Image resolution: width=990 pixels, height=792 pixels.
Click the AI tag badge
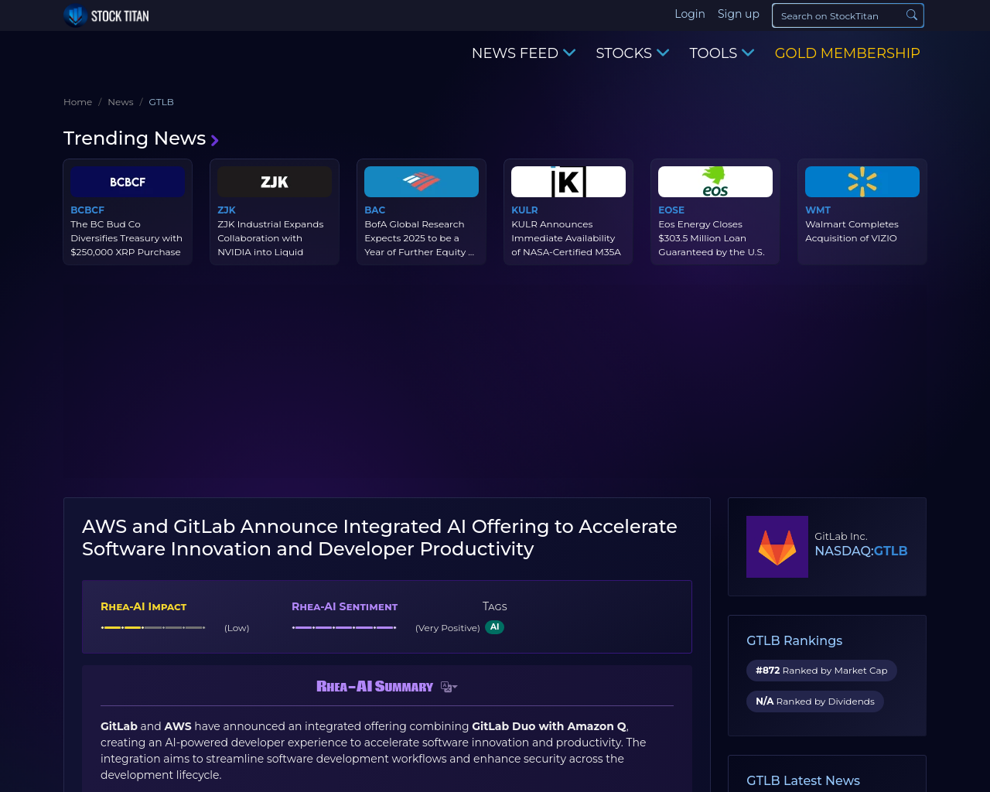[x=494, y=627]
